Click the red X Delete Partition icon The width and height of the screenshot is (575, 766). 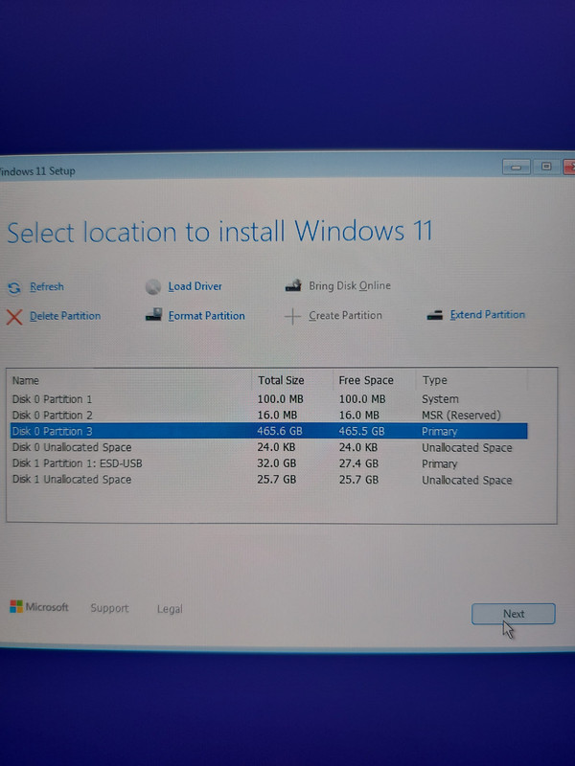tap(14, 317)
